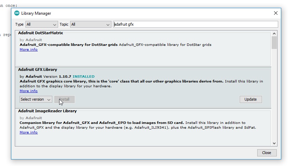This screenshot has width=294, height=166.
Task: Click the library list scrollbar thumb
Action: [274, 42]
